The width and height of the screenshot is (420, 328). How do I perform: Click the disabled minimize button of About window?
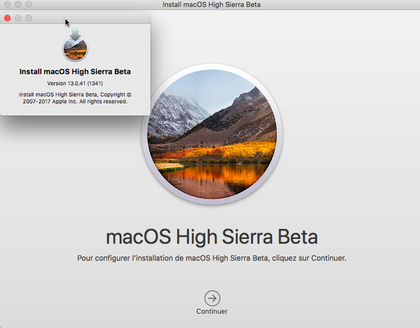coord(18,18)
